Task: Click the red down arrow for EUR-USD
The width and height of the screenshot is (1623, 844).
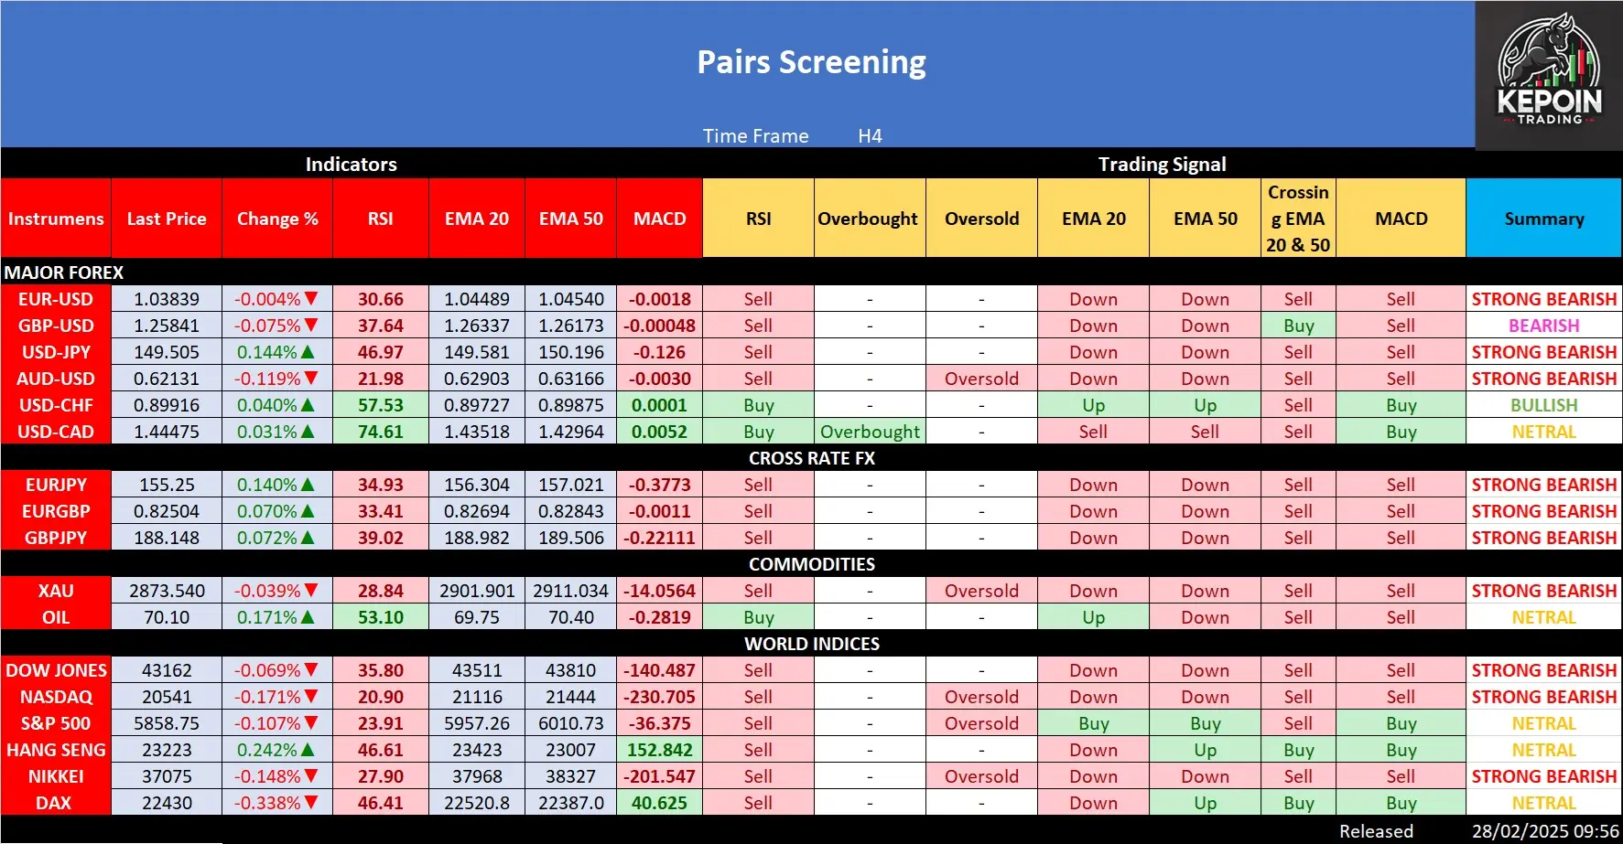Action: 312,299
